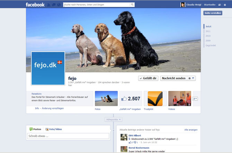Click Änderung vorschlagen link

tap(53, 108)
